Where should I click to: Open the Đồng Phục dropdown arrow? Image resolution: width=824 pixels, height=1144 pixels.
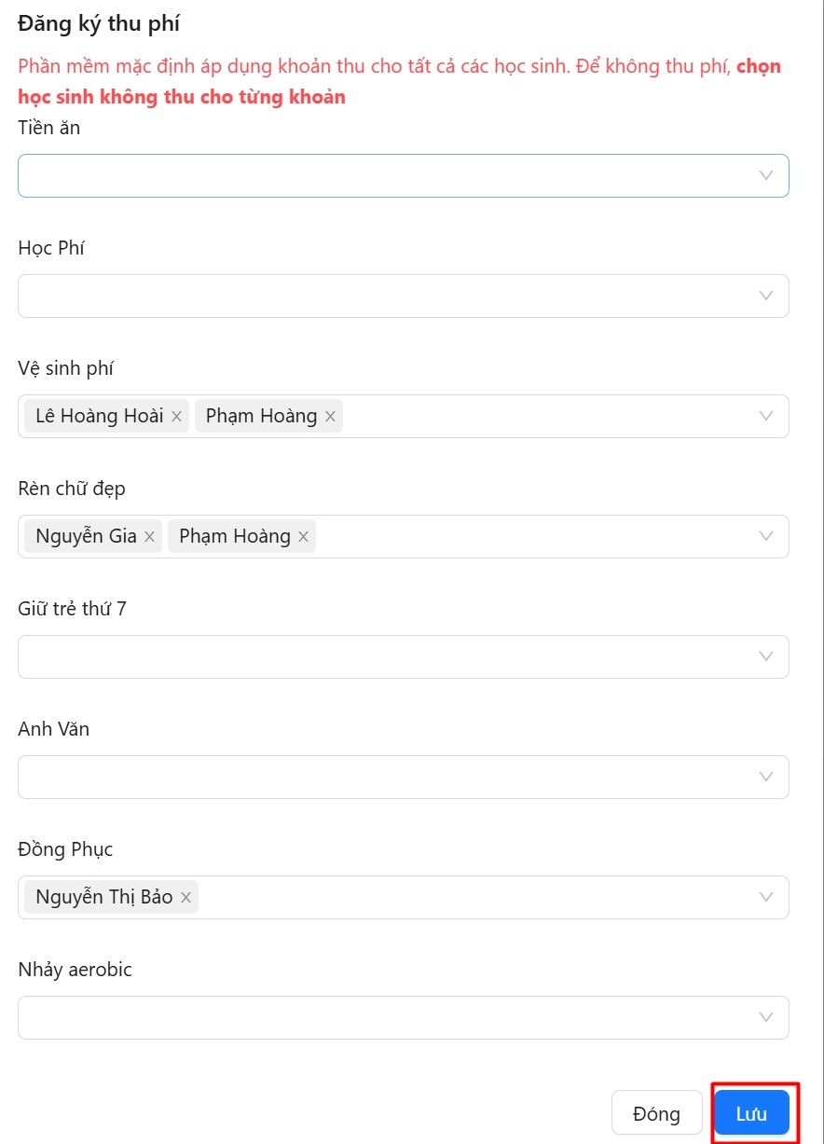766,897
